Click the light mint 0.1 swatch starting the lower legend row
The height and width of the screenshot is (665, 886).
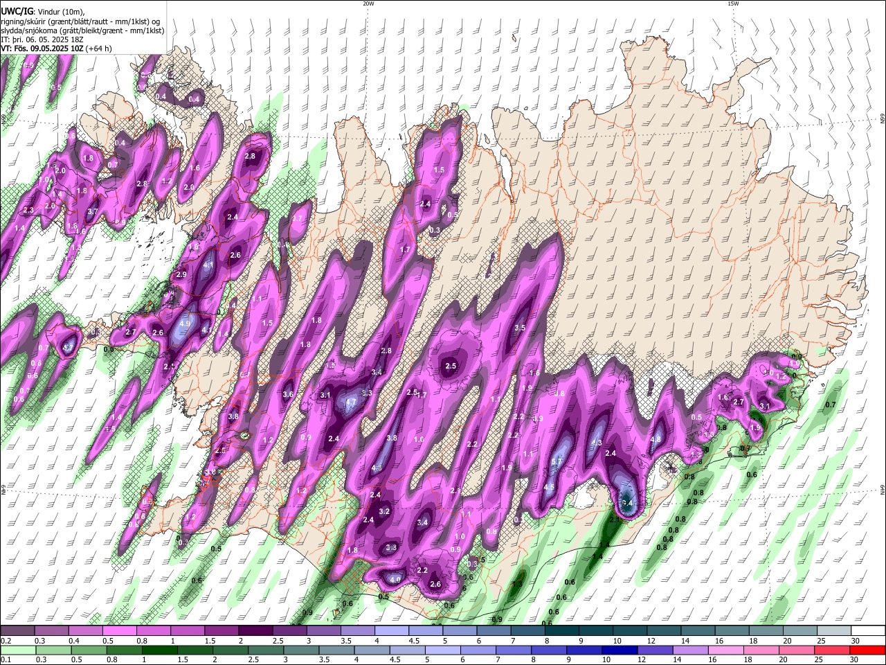click(17, 650)
